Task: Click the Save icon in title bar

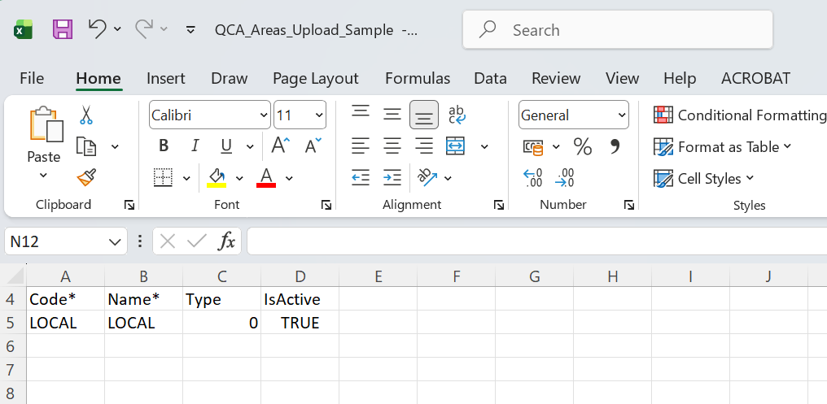Action: pos(63,30)
